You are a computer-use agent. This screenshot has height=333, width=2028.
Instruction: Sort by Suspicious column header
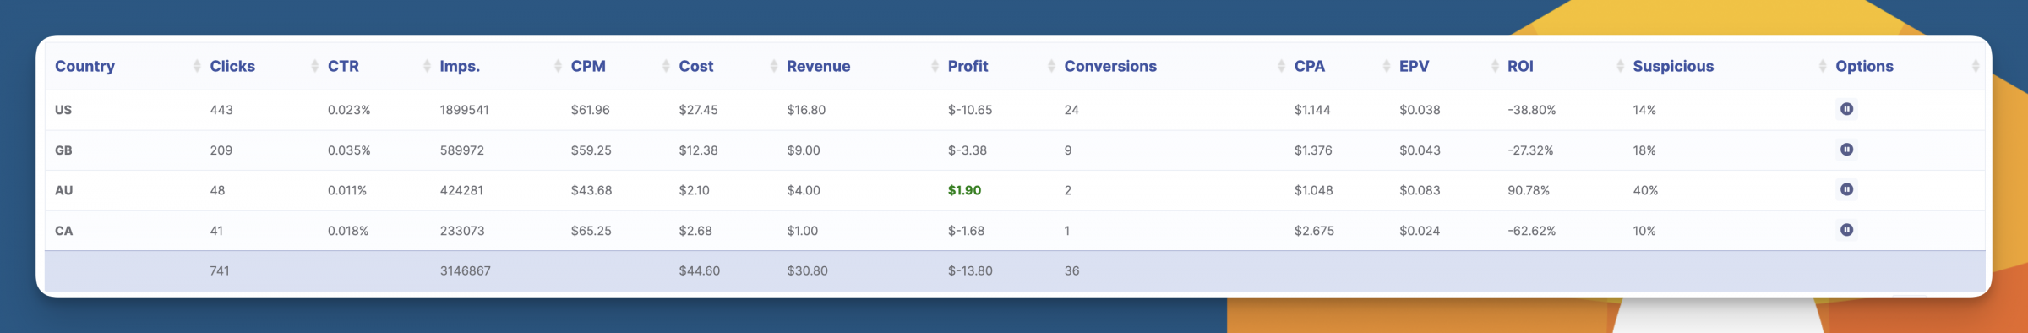[1673, 66]
